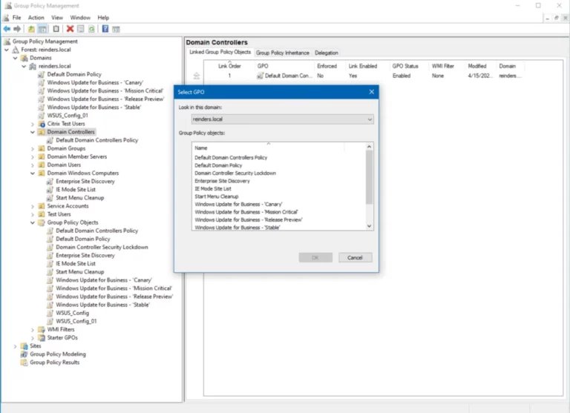Select Windows Update for Business - 'Canary' in dialog list

pos(238,205)
